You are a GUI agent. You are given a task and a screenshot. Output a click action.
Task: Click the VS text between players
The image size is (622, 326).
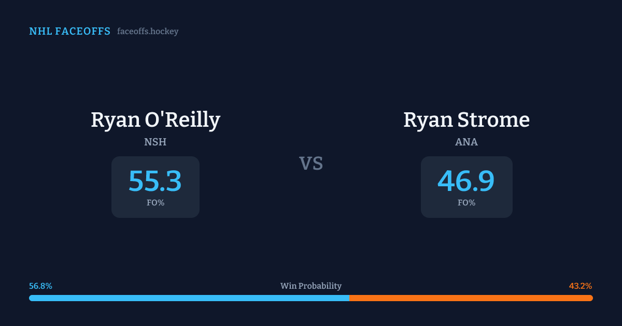pos(311,164)
